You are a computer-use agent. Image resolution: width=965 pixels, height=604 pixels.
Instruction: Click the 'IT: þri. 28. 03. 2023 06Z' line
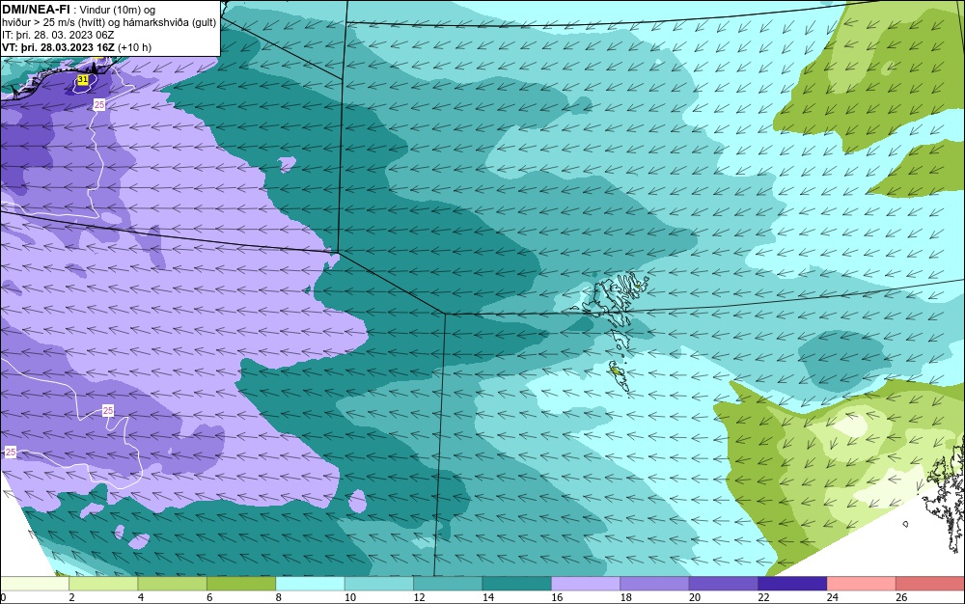58,35
